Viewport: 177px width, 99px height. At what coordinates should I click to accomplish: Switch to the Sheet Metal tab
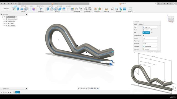tap(41, 6)
